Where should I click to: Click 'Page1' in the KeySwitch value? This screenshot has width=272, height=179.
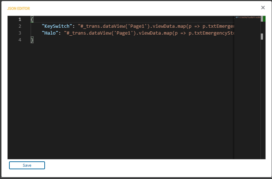[x=137, y=26]
